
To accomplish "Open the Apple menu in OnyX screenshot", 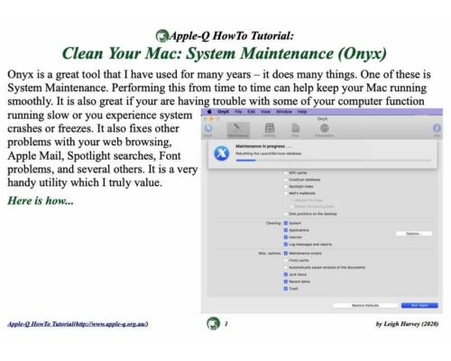I will pyautogui.click(x=209, y=112).
